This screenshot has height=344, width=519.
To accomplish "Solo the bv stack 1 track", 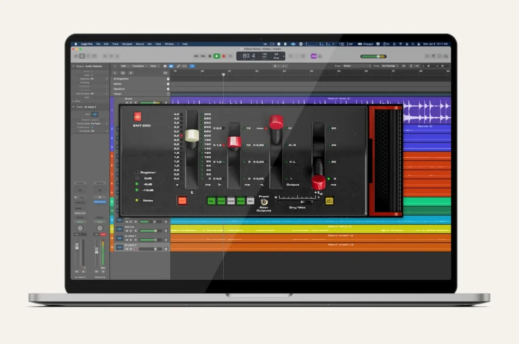I will [x=131, y=240].
